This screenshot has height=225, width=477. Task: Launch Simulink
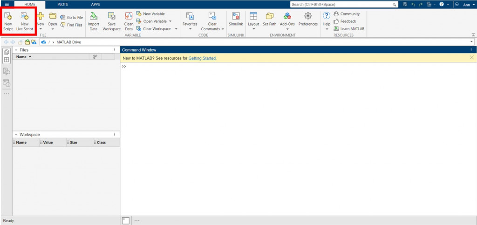(x=236, y=19)
